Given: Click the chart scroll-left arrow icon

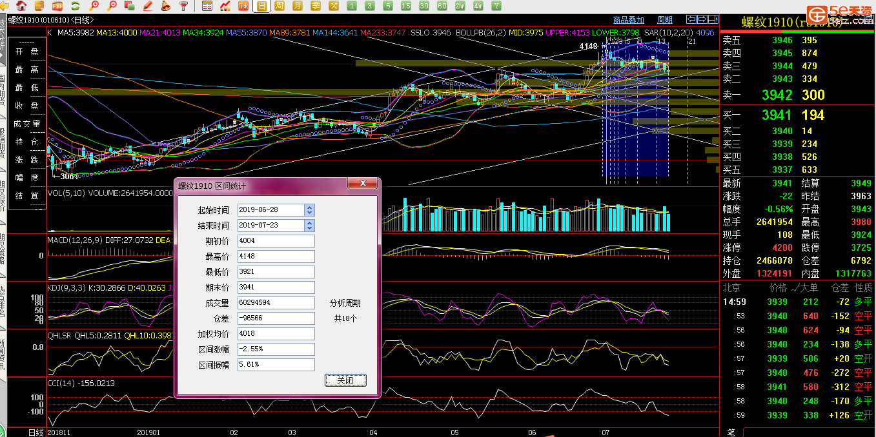Looking at the screenshot, I should 692,19.
